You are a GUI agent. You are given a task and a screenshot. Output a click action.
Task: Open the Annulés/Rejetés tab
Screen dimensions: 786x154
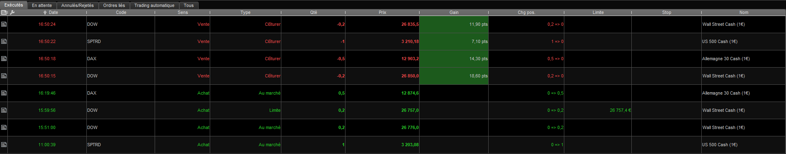pos(77,5)
